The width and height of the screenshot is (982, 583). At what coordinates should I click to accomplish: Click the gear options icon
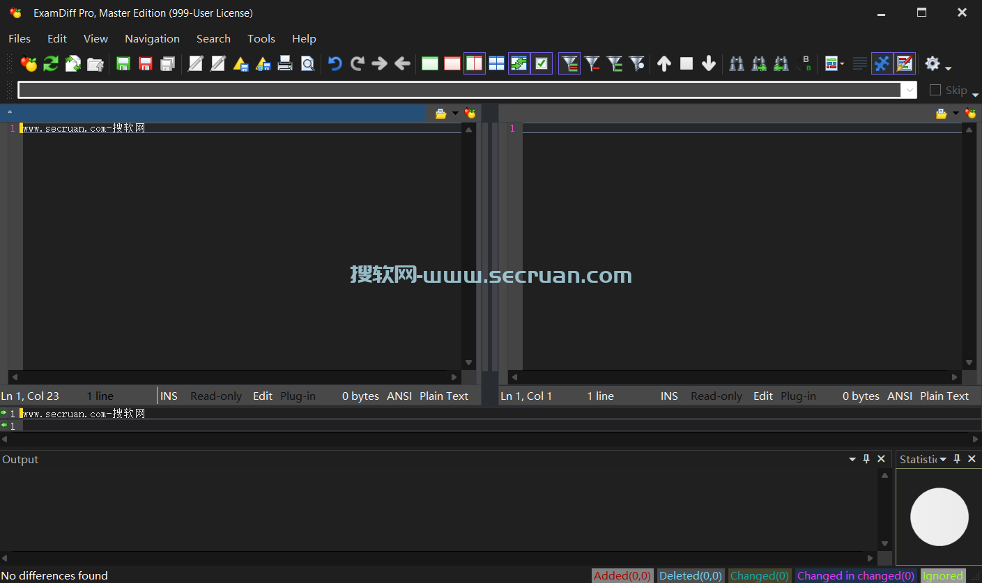pos(932,64)
